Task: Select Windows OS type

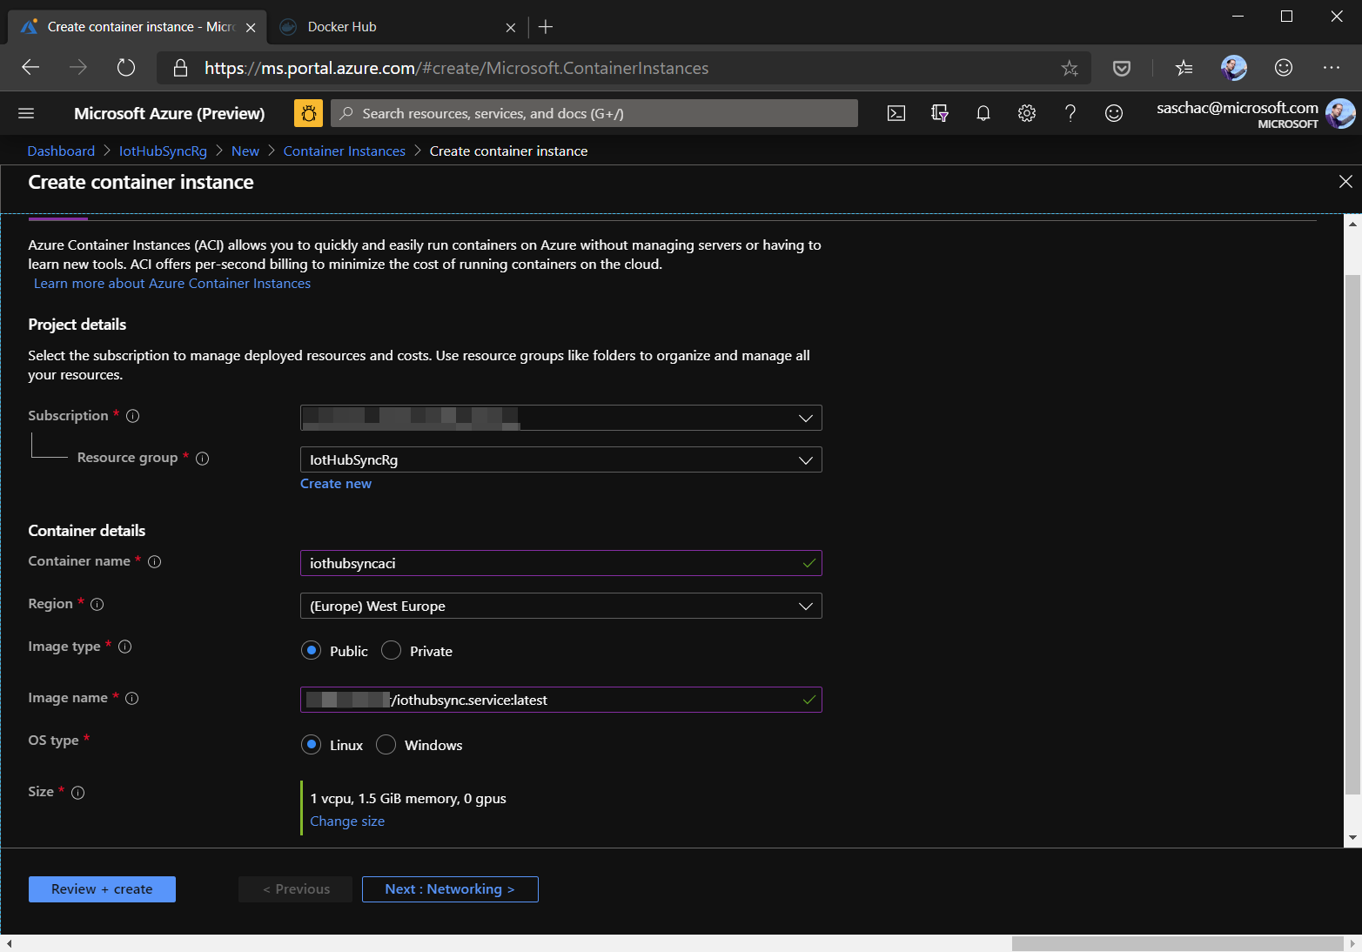Action: point(386,745)
